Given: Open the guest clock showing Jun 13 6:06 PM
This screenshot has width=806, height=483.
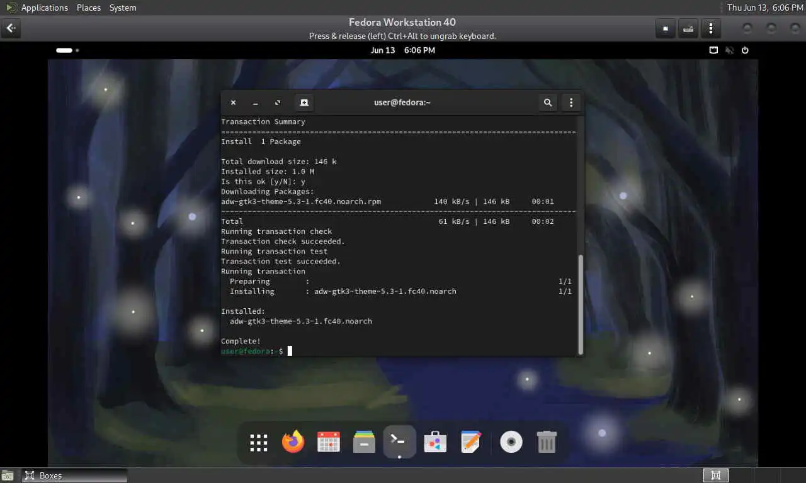Looking at the screenshot, I should [x=403, y=50].
